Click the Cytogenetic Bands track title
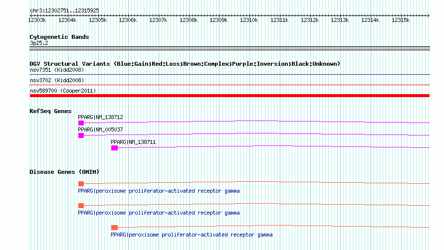444x250 pixels. [x=59, y=37]
